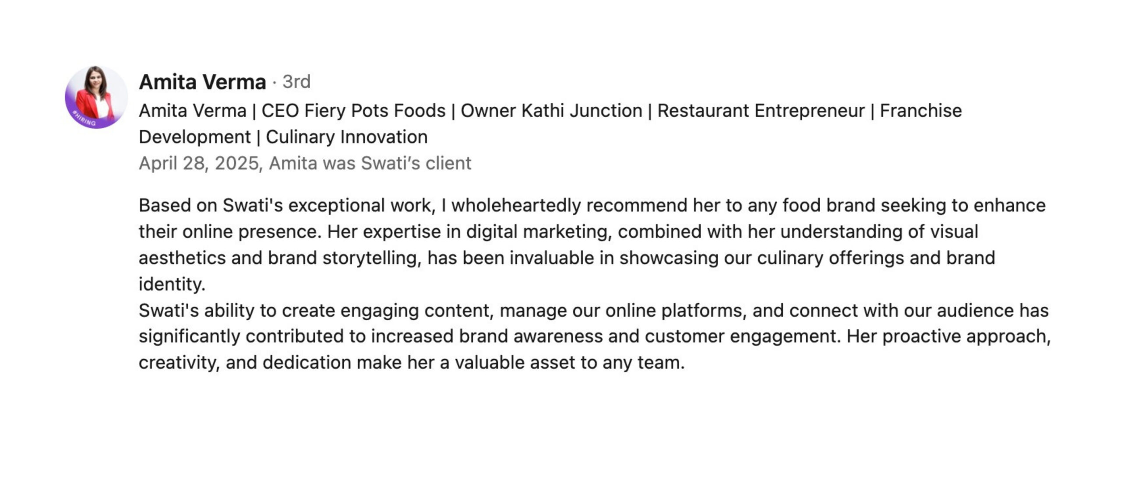Screen dimensions: 1121x504
Task: Click the word "Franchise" in headline
Action: pyautogui.click(x=921, y=111)
